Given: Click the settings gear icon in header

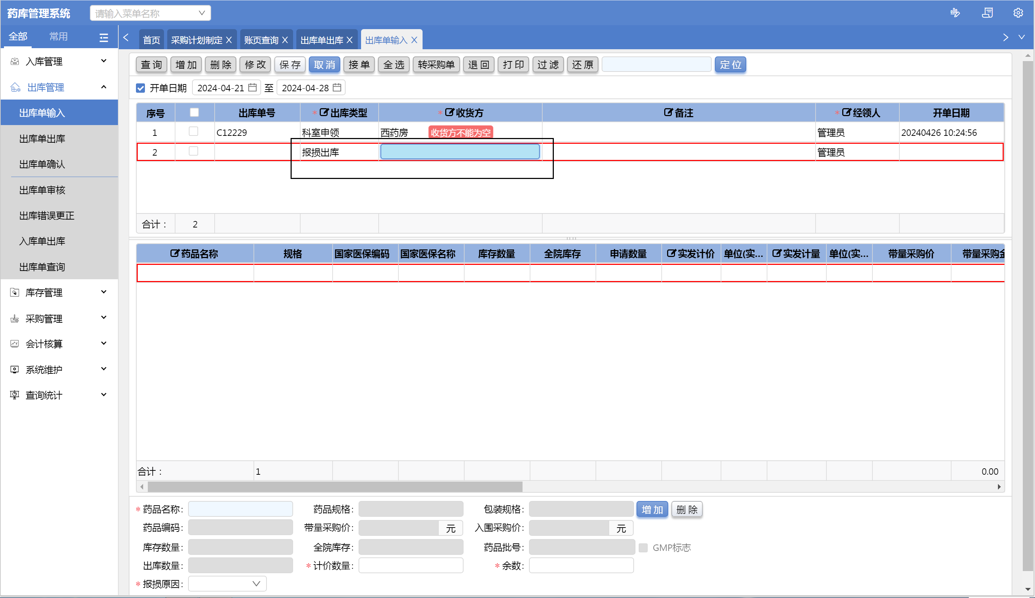Looking at the screenshot, I should 1017,13.
